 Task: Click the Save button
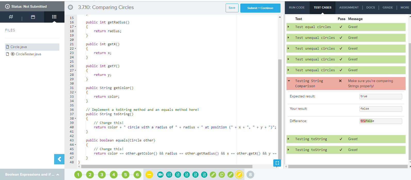232,8
